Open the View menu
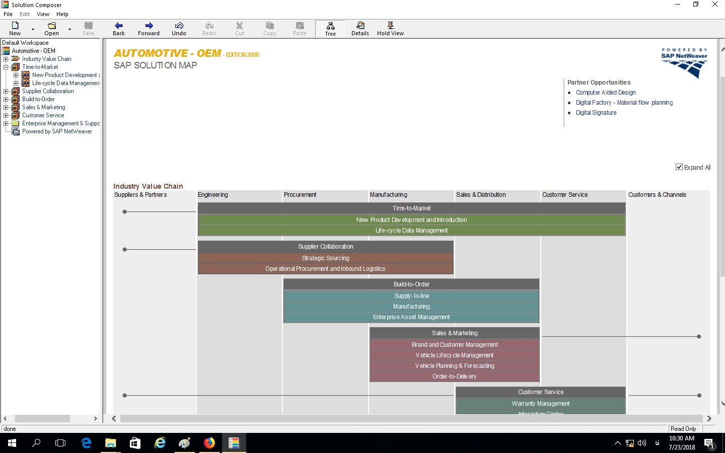The image size is (725, 453). [x=43, y=14]
